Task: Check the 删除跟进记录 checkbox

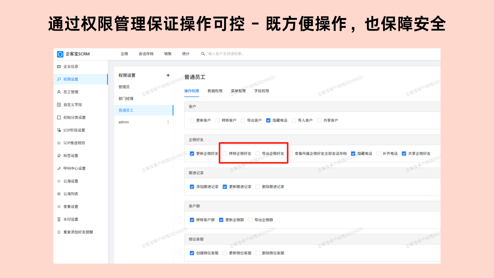Action: [258, 187]
